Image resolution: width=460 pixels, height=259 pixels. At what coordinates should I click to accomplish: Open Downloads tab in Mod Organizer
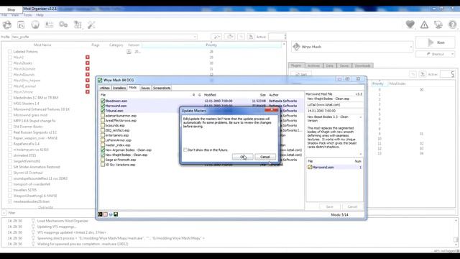(x=362, y=65)
